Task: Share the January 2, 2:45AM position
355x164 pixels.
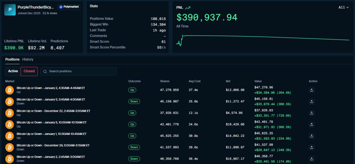Action: [x=312, y=159]
